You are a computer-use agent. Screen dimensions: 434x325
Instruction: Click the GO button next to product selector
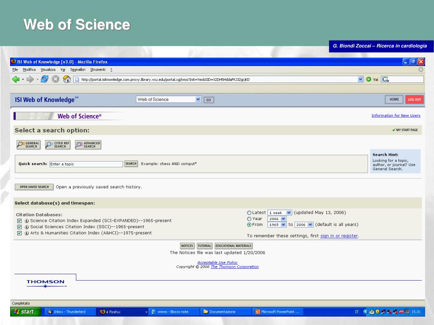(x=209, y=100)
